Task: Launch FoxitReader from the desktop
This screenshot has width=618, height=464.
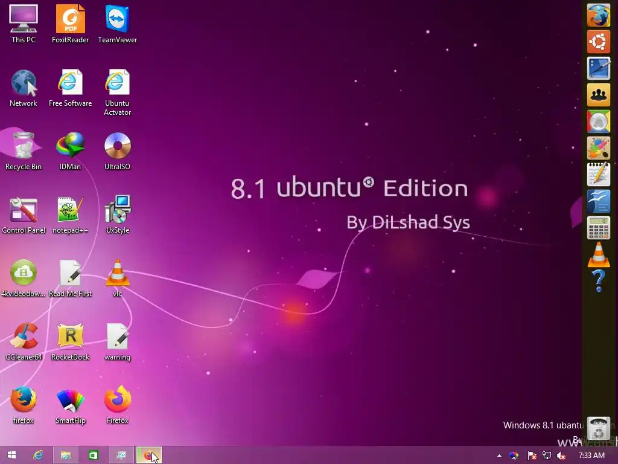Action: (x=70, y=24)
